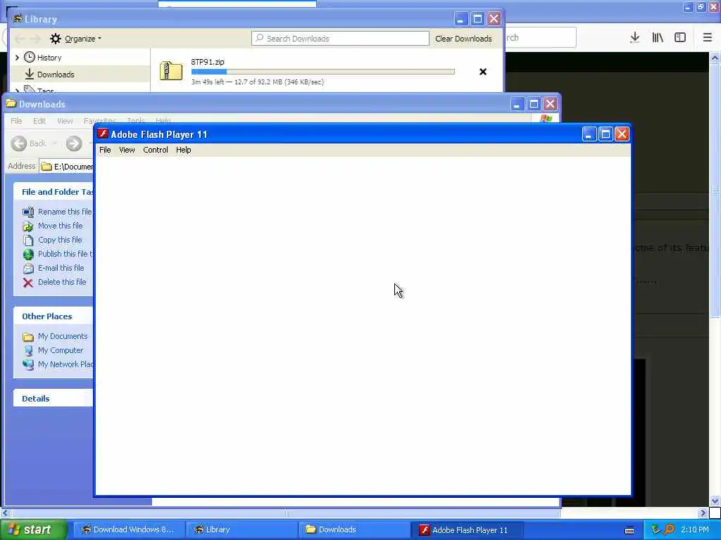Click the Search Downloads field
This screenshot has height=540, width=721.
point(340,39)
